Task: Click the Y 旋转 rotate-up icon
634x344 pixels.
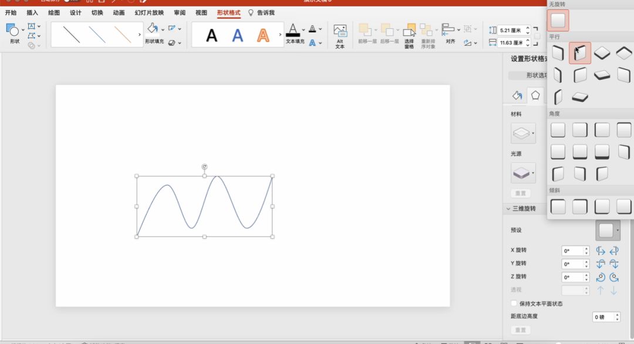Action: tap(601, 264)
